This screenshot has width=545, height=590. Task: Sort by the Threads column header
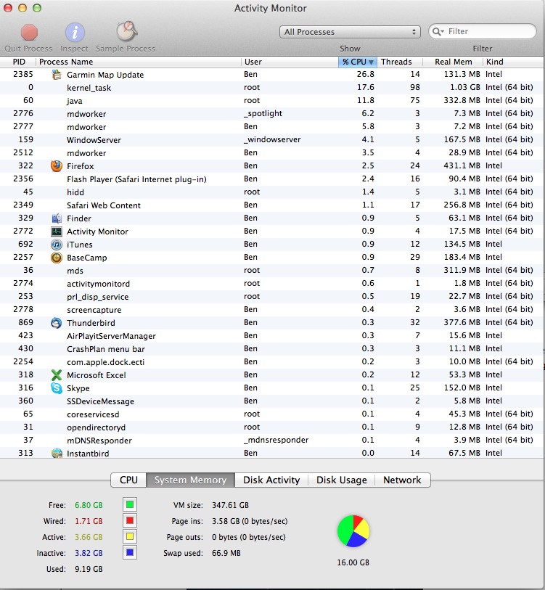tap(400, 62)
